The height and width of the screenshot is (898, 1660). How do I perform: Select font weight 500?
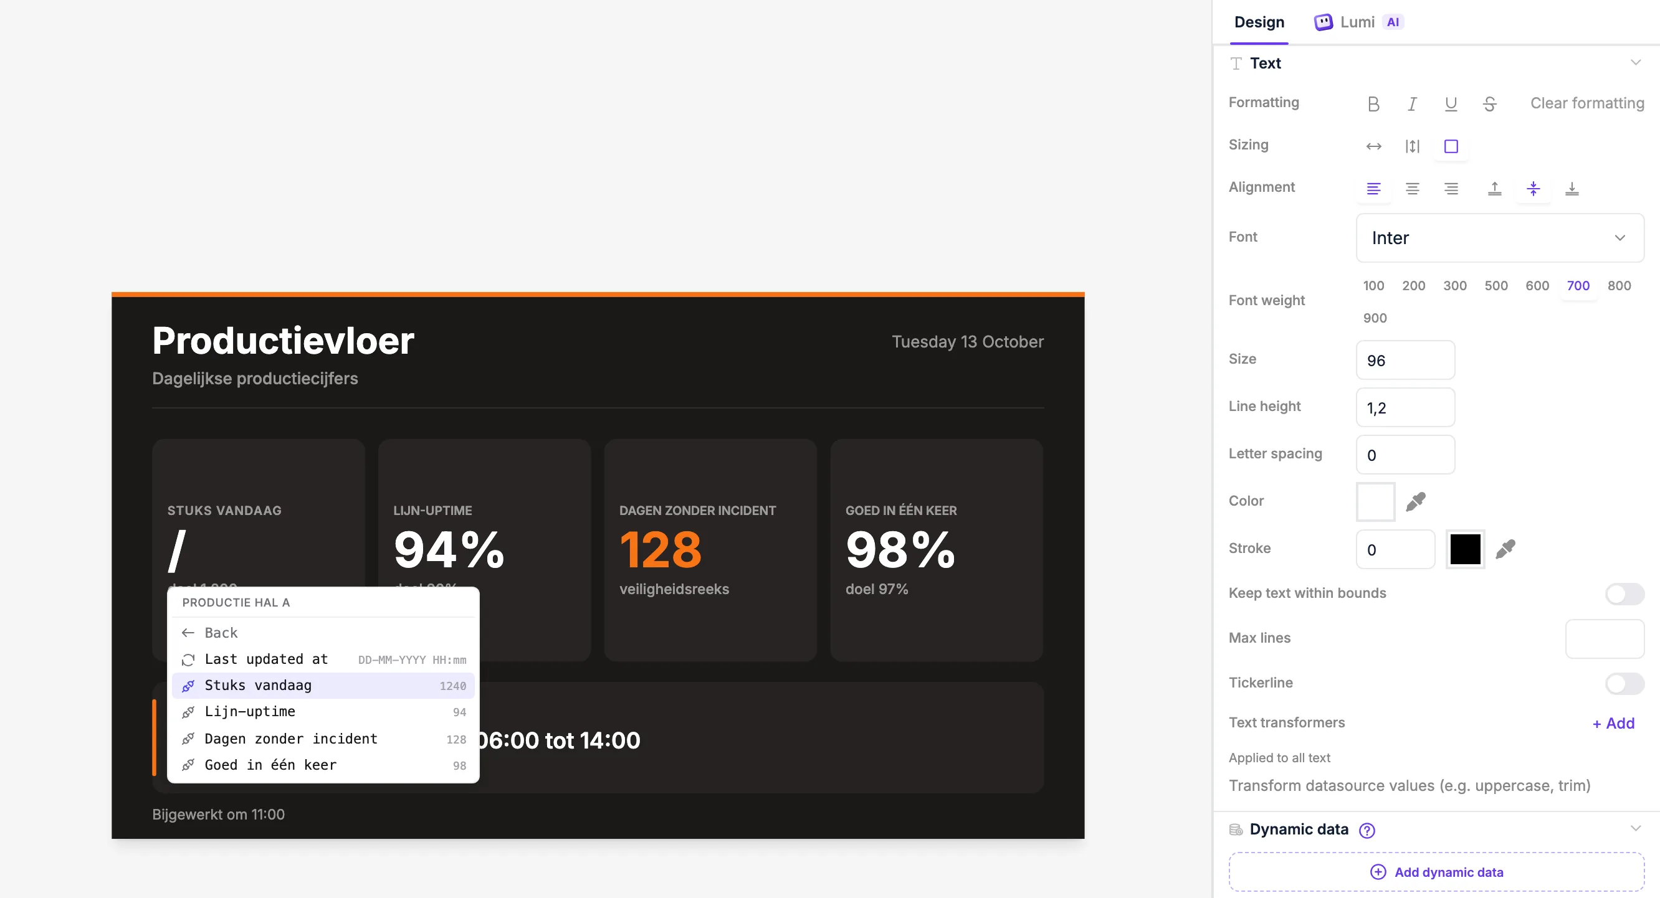1495,285
